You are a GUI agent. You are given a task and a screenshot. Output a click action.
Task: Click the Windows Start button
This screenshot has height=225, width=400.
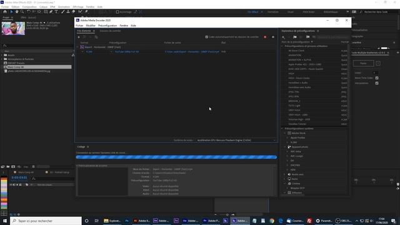pos(5,221)
